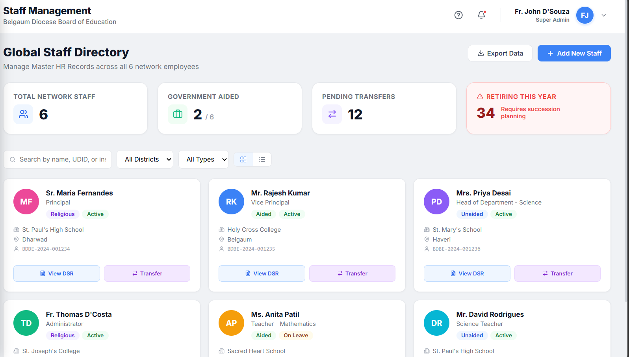Click the Total Network Staff people icon

click(x=23, y=114)
